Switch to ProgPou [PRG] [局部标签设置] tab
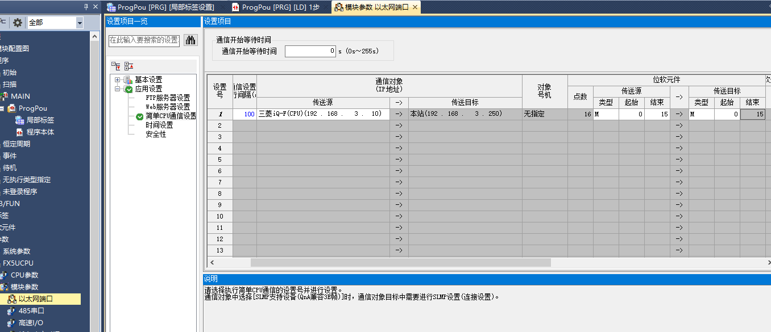 [x=165, y=7]
